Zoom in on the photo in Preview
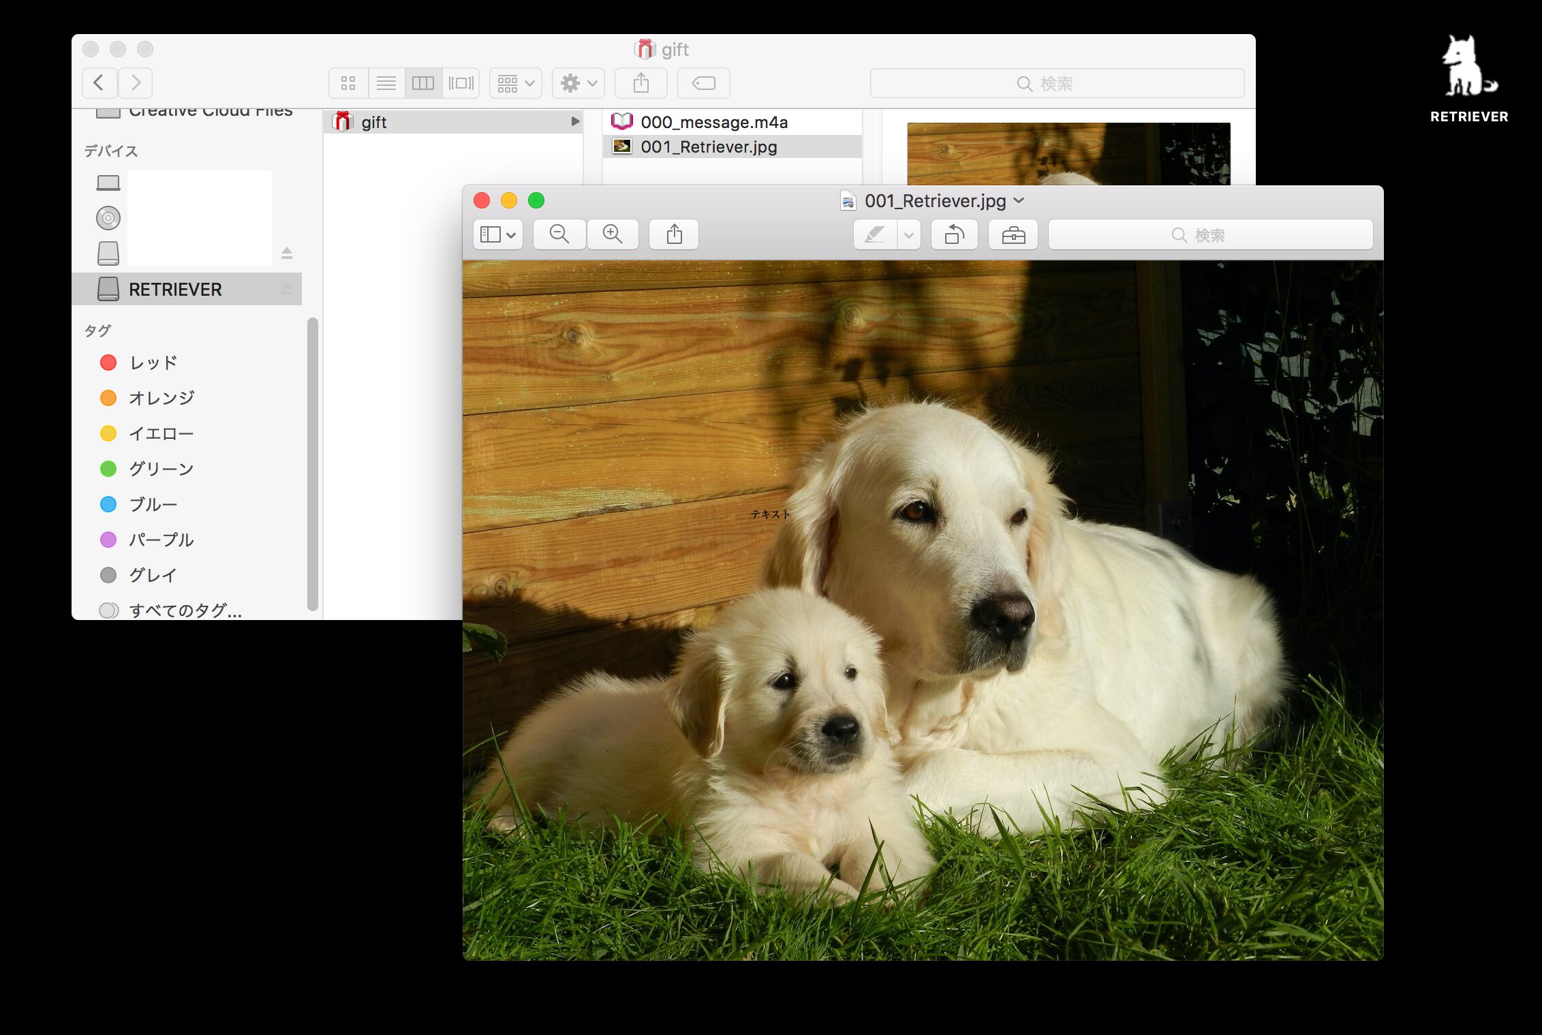Screen dimensions: 1542x1035 (x=613, y=234)
